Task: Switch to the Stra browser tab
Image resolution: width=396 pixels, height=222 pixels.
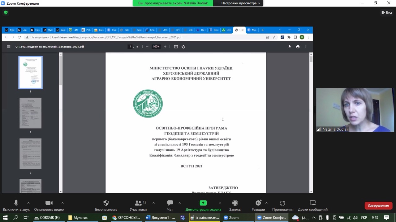Action: 137,30
